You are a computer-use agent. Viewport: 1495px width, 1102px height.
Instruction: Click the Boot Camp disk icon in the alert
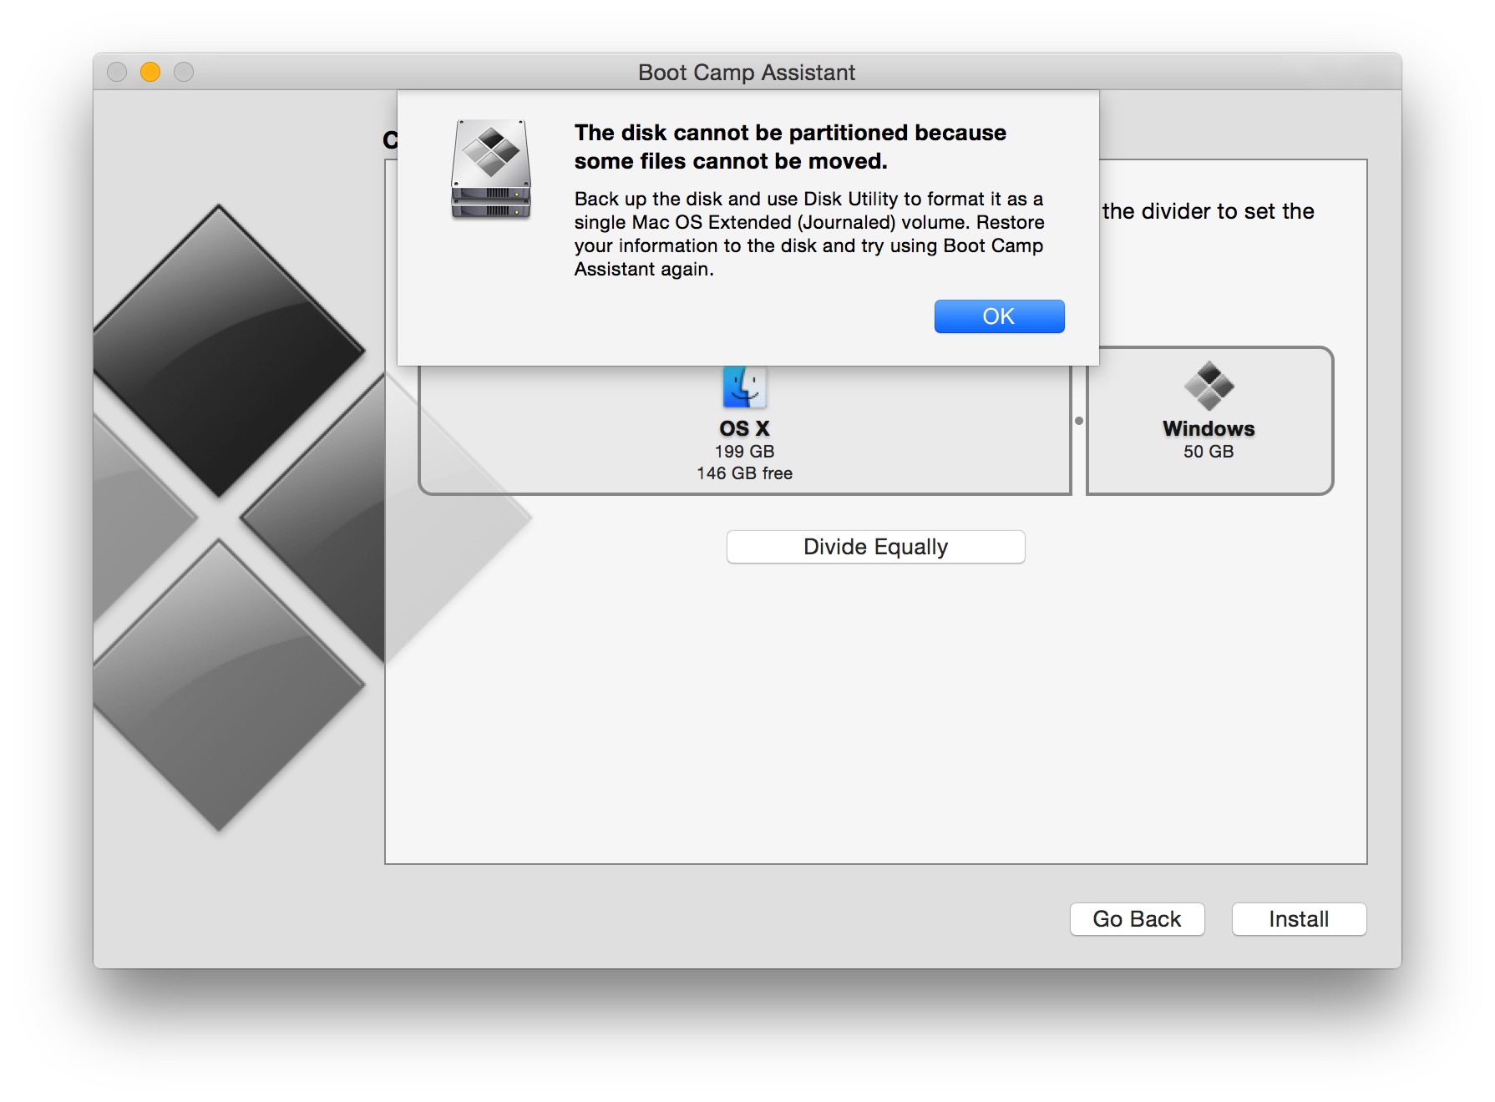point(491,169)
